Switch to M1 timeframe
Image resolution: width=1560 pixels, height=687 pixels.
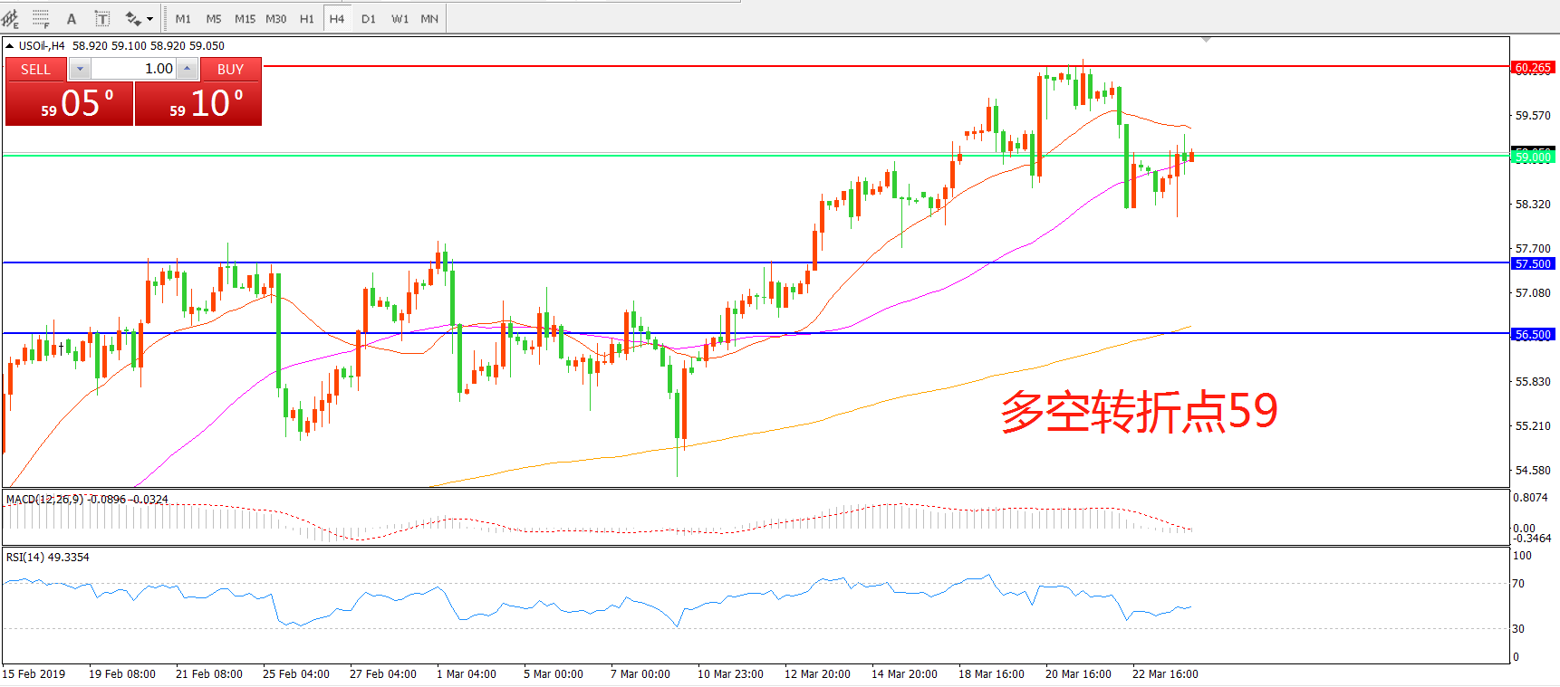tap(183, 18)
